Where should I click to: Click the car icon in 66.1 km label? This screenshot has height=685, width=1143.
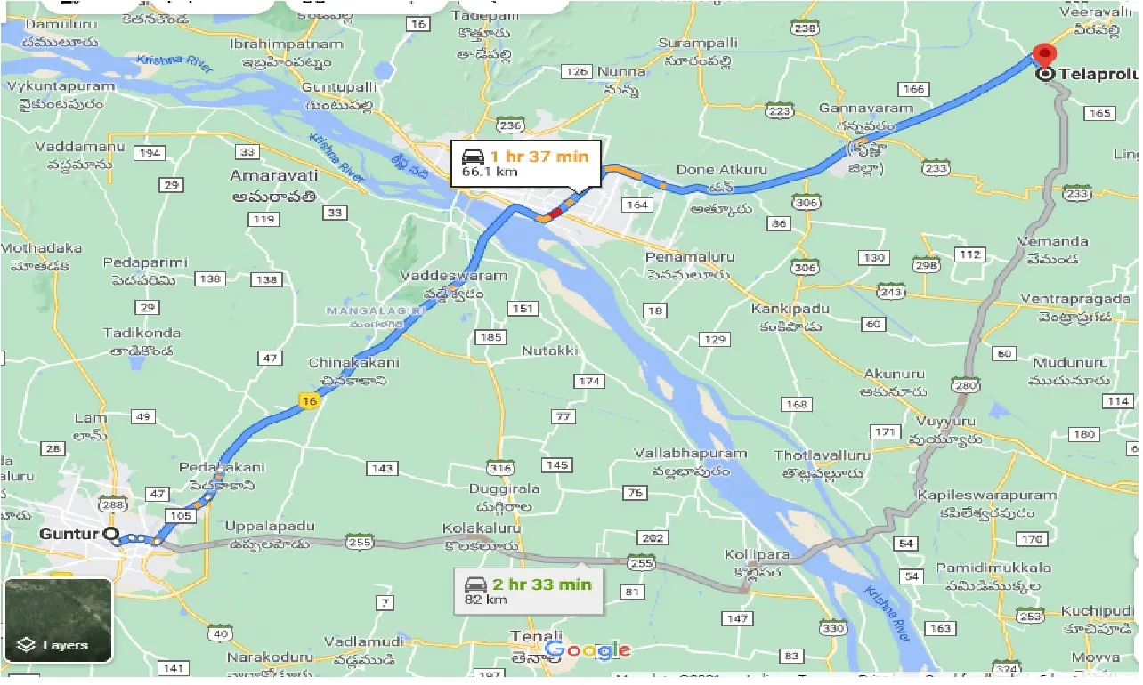pos(473,157)
